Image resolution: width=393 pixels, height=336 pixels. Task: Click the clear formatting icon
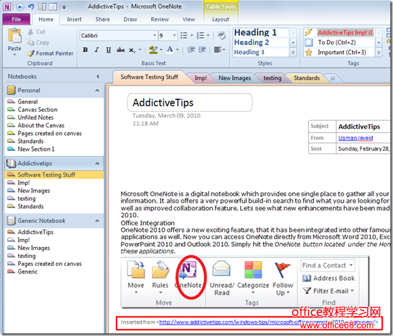tap(222, 35)
